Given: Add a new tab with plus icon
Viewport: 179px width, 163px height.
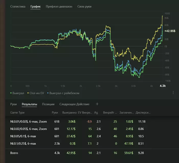Looking at the screenshot, I should (x=97, y=104).
